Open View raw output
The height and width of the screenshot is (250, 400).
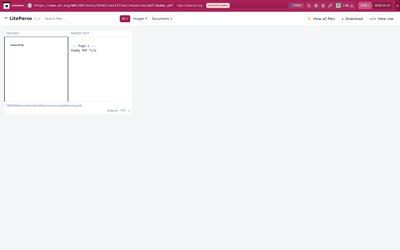pyautogui.click(x=381, y=19)
